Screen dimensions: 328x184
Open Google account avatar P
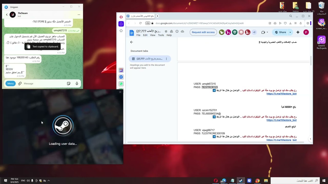pyautogui.click(x=306, y=32)
